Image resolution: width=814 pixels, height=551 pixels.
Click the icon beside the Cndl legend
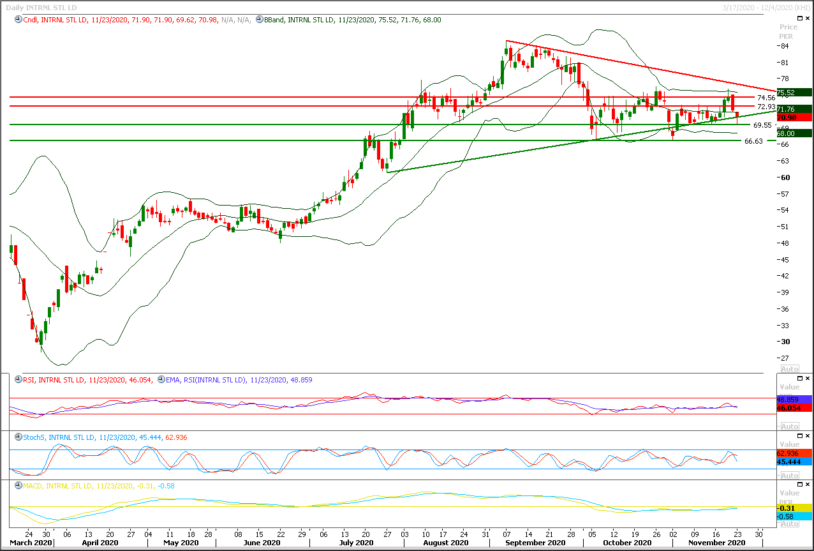[x=17, y=20]
